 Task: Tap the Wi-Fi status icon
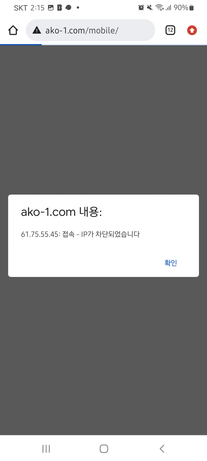point(160,8)
